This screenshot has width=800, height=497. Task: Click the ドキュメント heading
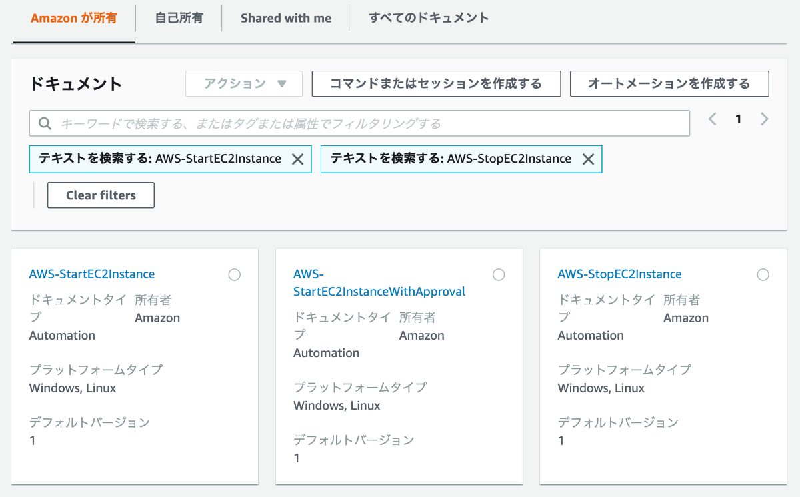76,84
